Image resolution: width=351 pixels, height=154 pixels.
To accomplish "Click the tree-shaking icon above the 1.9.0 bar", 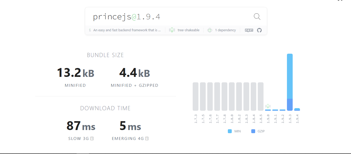I will click(x=268, y=106).
